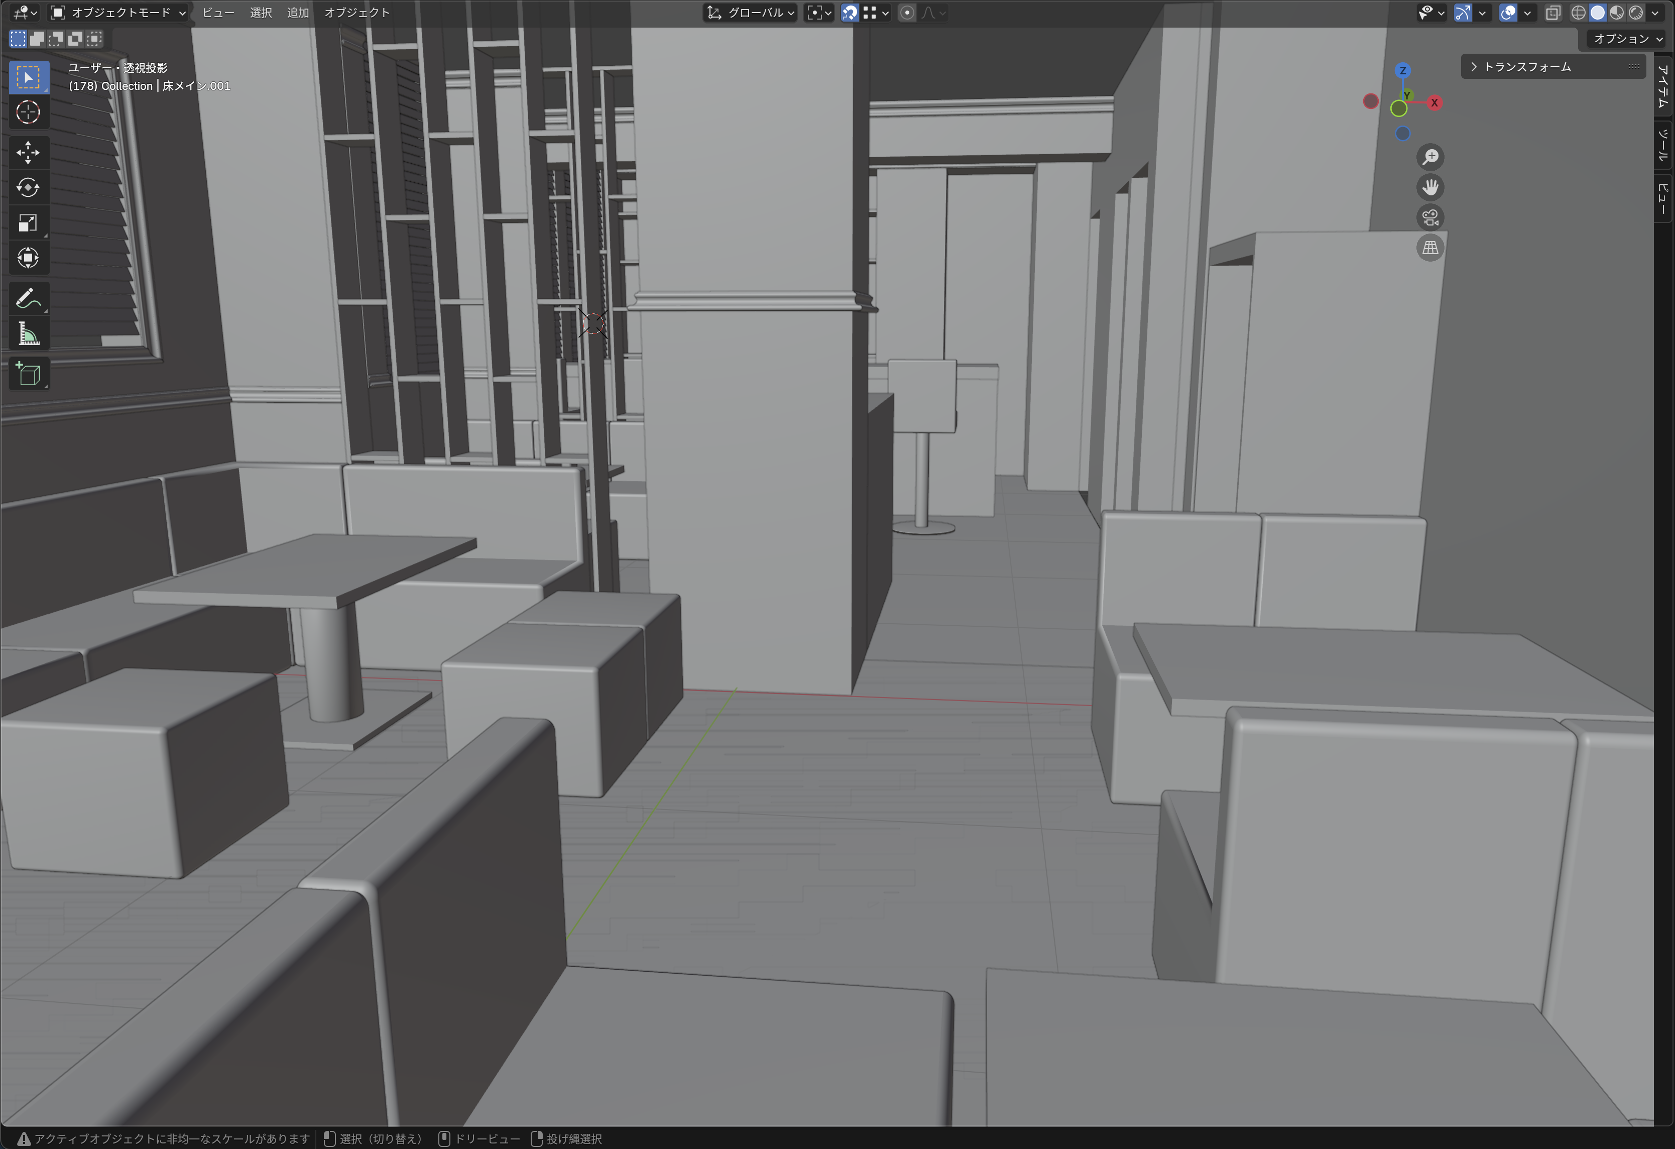Open the editor type dropdown

tap(25, 13)
